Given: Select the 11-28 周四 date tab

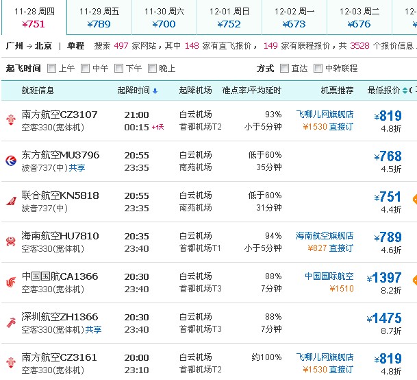Looking at the screenshot, I should (x=34, y=17).
